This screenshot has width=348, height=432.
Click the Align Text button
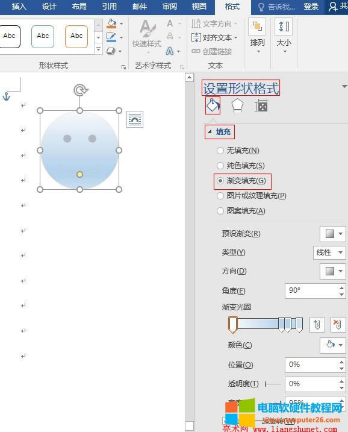coord(214,37)
